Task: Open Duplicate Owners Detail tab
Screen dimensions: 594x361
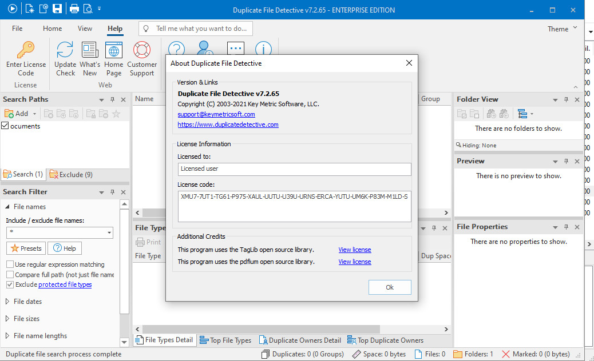Action: (x=300, y=340)
